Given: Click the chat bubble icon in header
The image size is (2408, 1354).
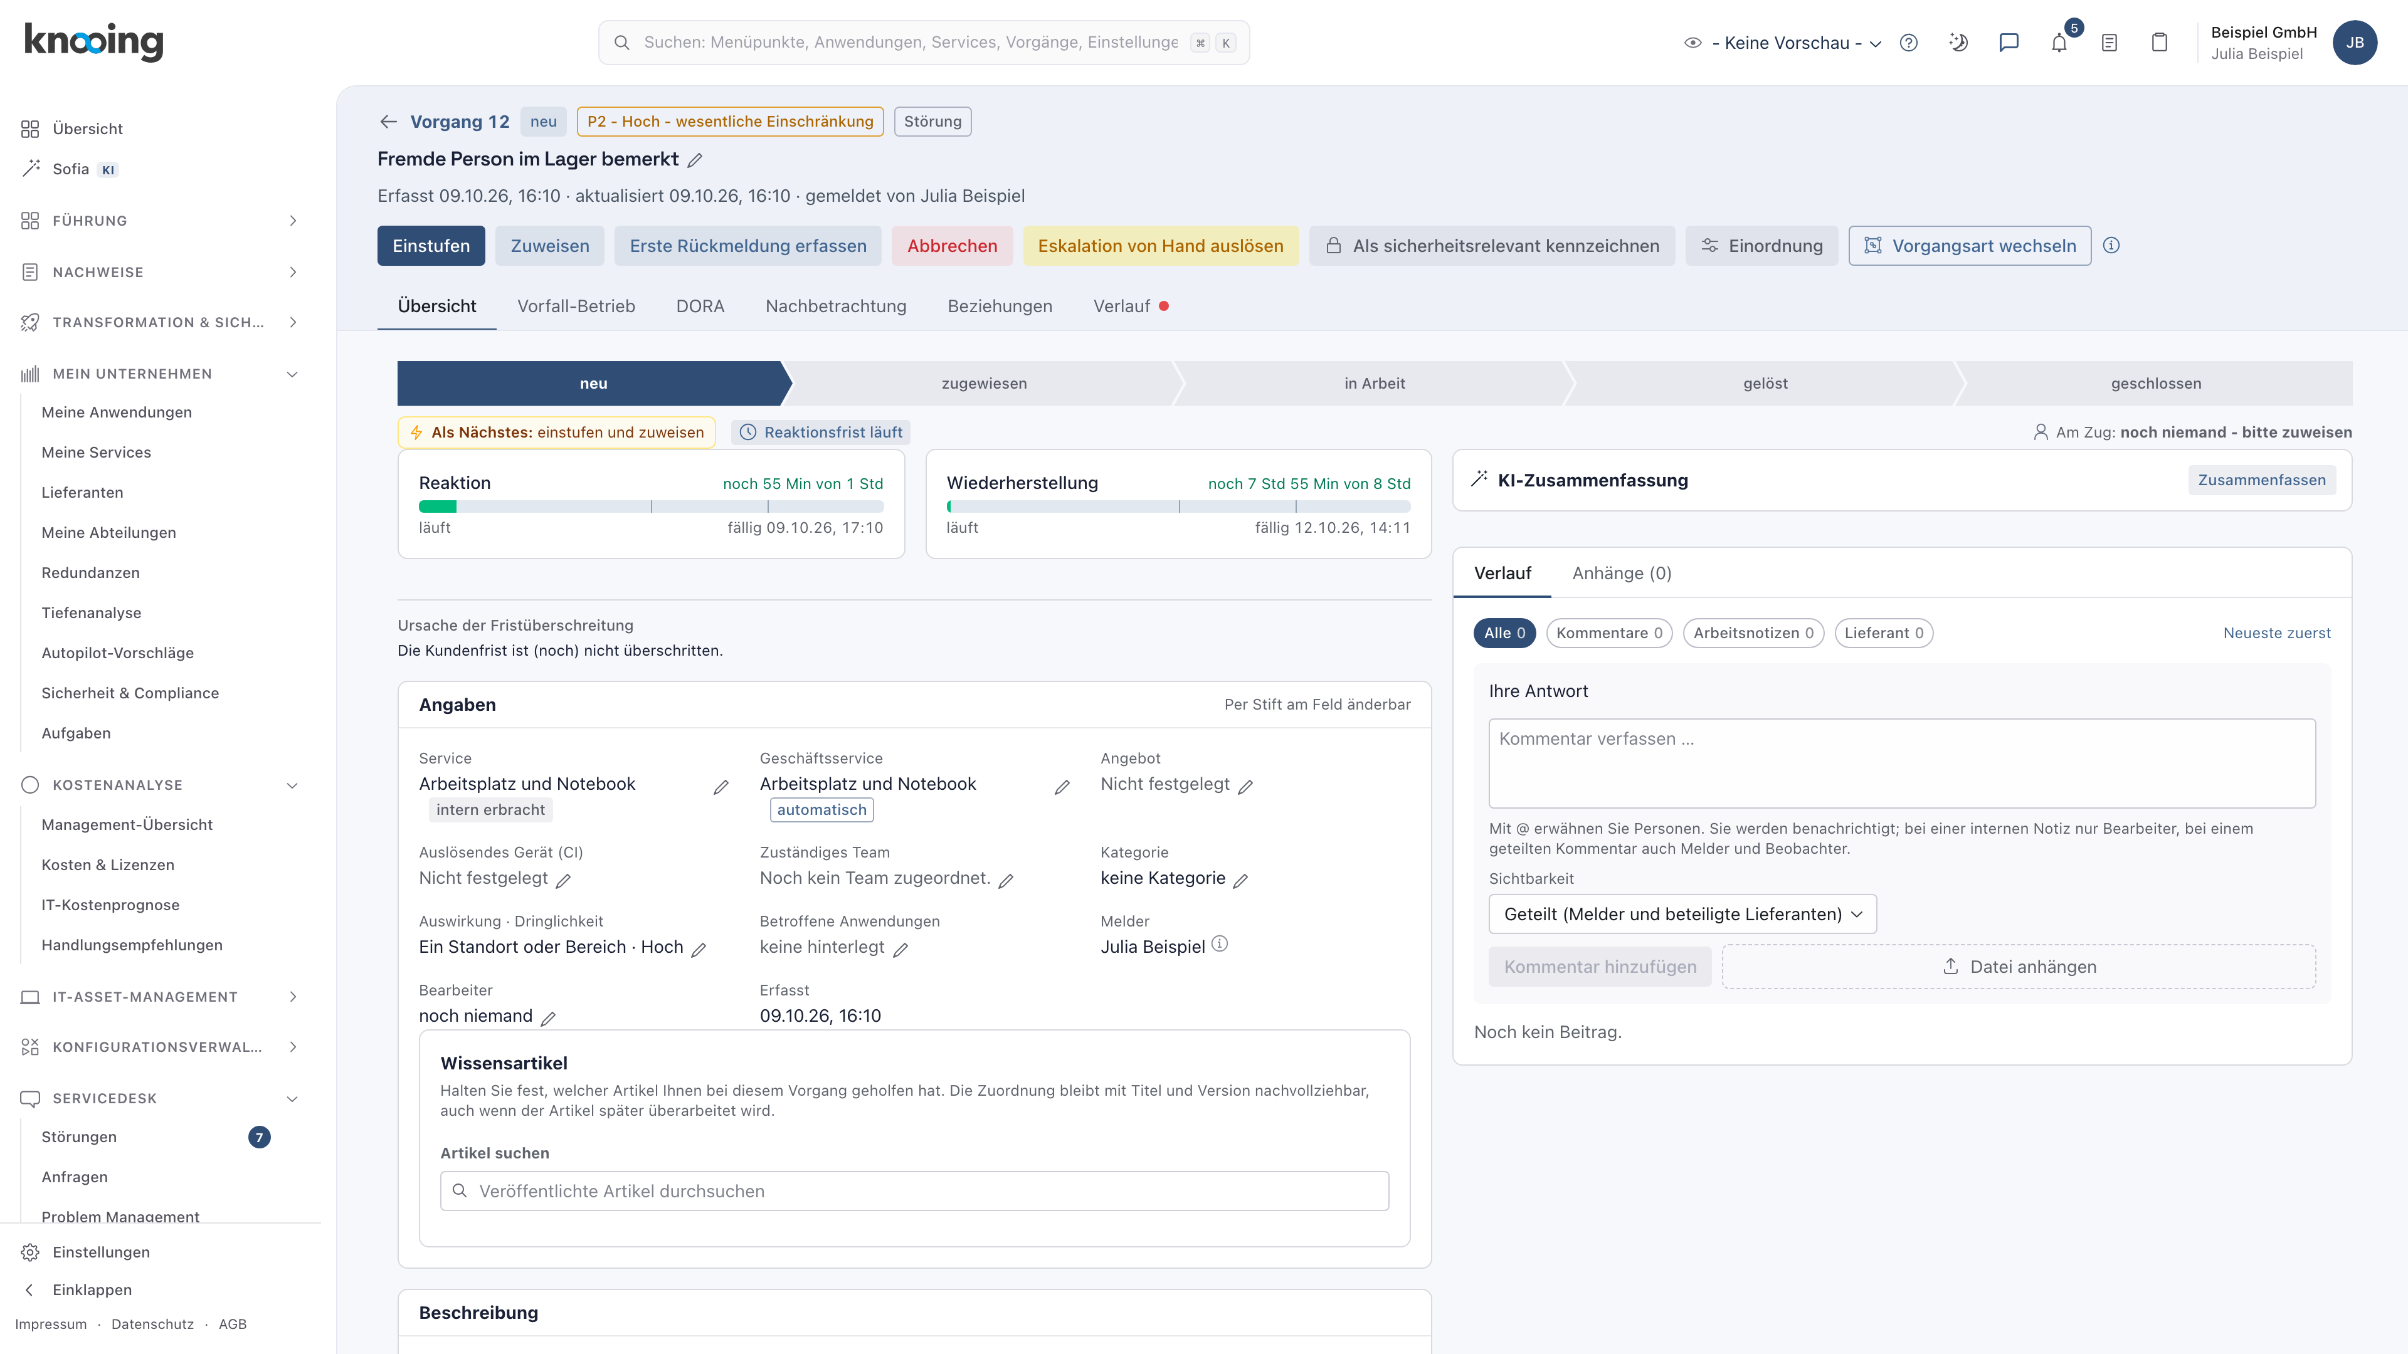Looking at the screenshot, I should (2009, 42).
